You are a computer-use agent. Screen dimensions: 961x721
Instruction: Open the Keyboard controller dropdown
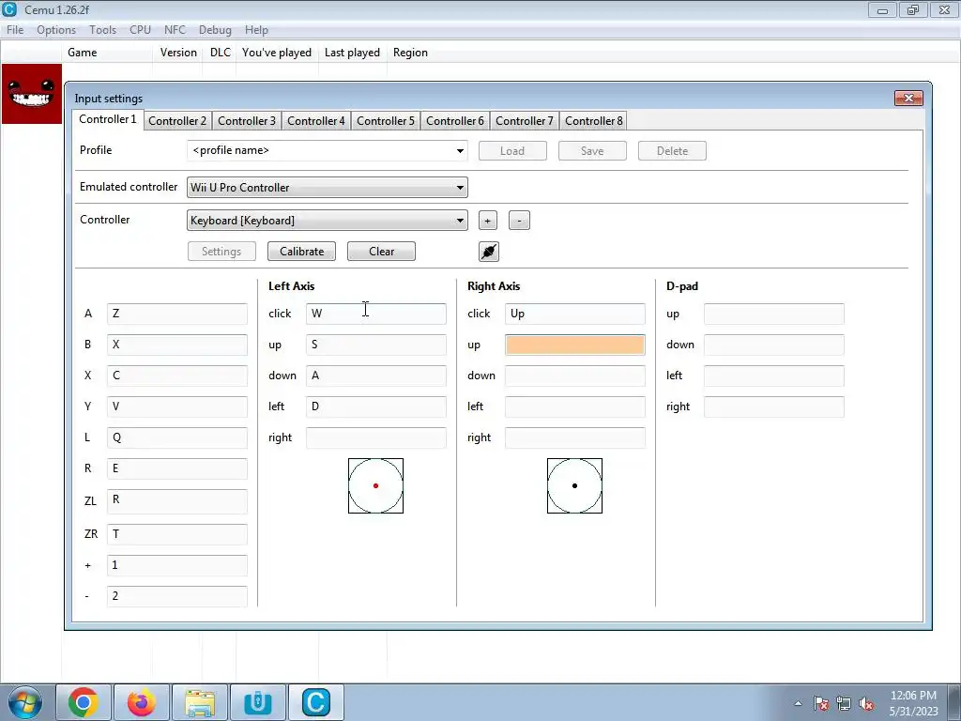(328, 221)
